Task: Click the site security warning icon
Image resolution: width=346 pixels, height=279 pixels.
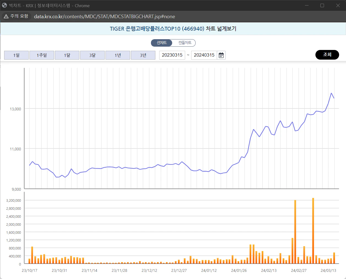Action: [6, 17]
